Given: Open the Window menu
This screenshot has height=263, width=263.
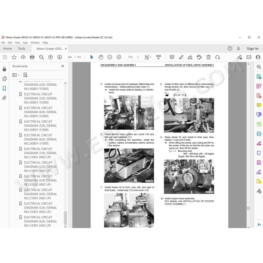Looking at the screenshot, I should point(35,42).
